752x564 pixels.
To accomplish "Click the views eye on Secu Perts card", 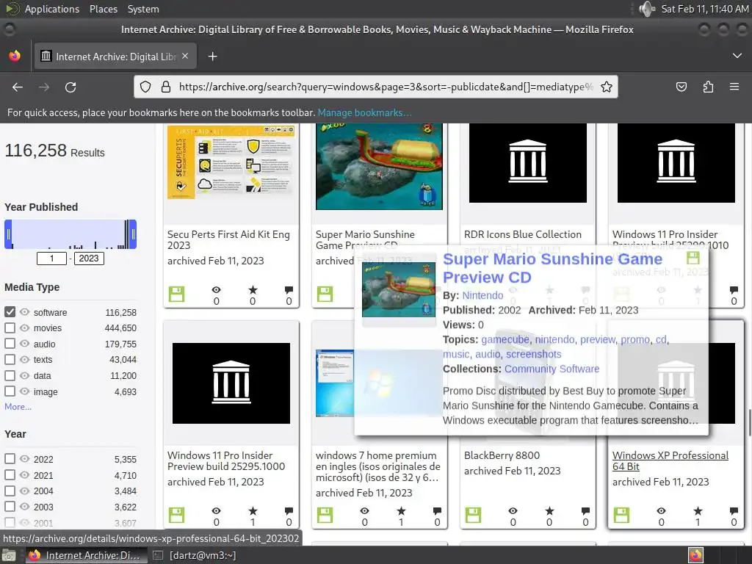I will click(217, 289).
